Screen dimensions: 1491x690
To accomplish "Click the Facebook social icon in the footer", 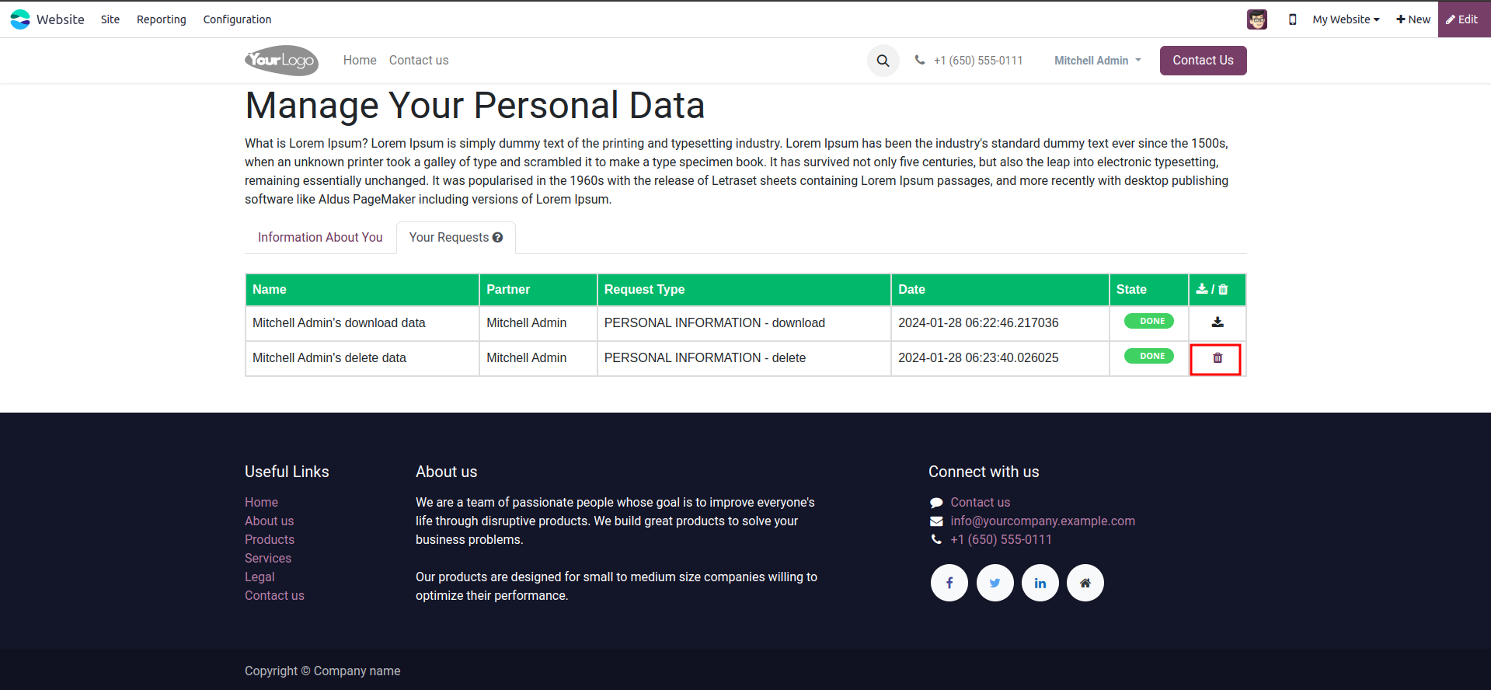I will click(x=949, y=583).
